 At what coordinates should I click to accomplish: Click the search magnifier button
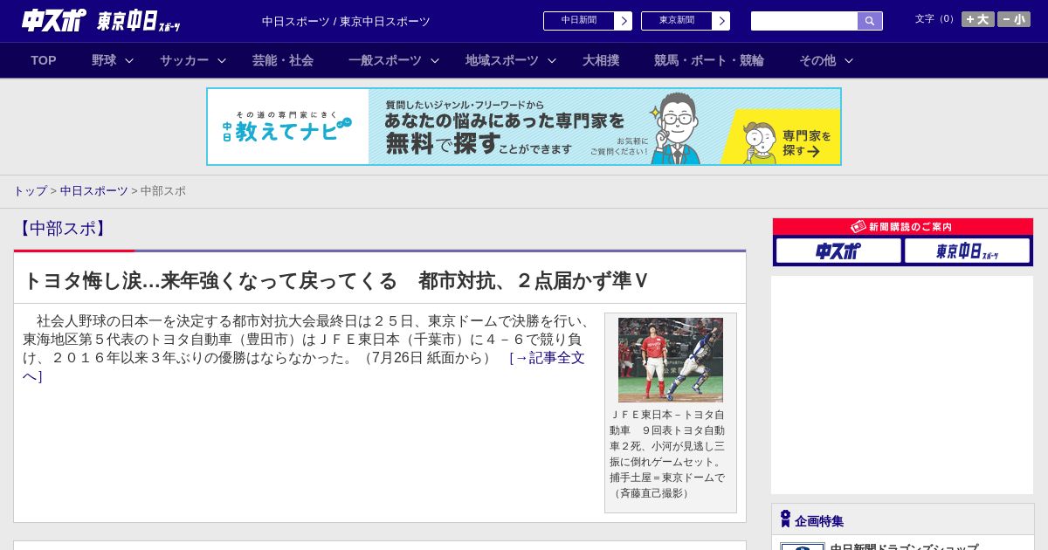pyautogui.click(x=870, y=21)
